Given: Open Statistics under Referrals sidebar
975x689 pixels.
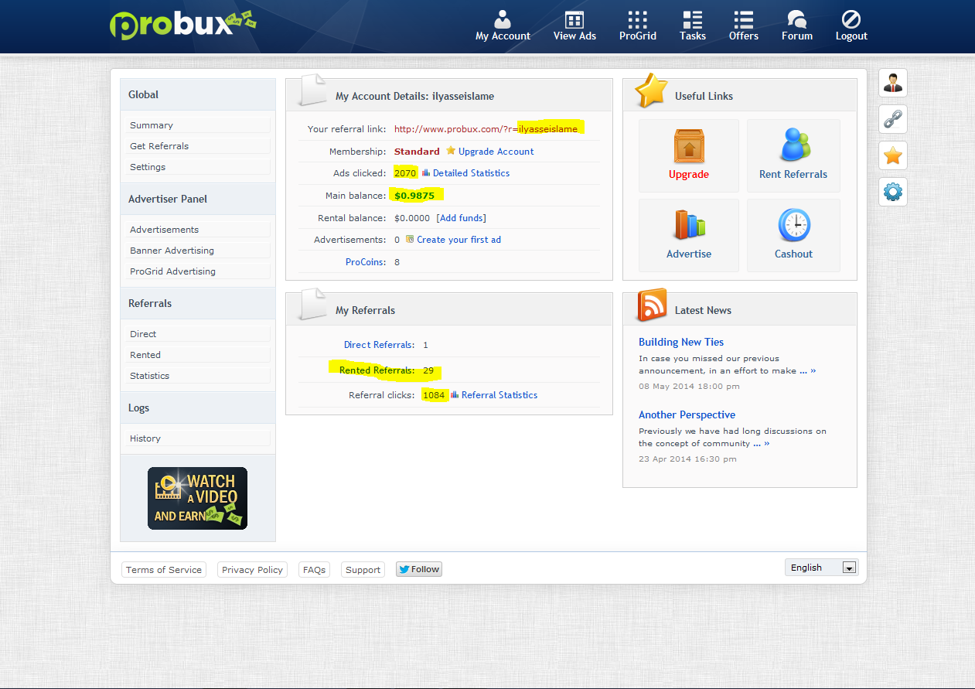Looking at the screenshot, I should 198,376.
